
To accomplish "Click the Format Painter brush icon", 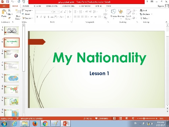I will pos(9,18).
